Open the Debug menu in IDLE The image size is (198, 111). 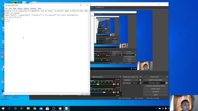pyautogui.click(x=20, y=8)
